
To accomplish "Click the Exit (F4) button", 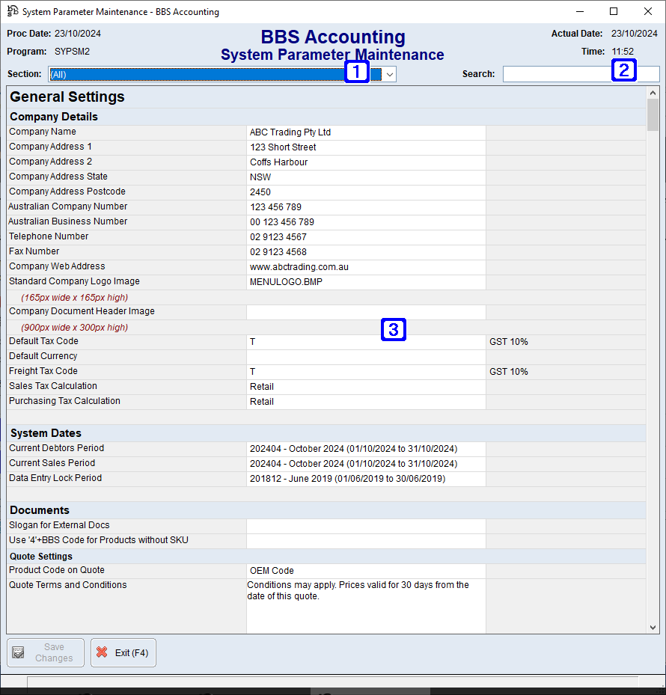I will [123, 652].
